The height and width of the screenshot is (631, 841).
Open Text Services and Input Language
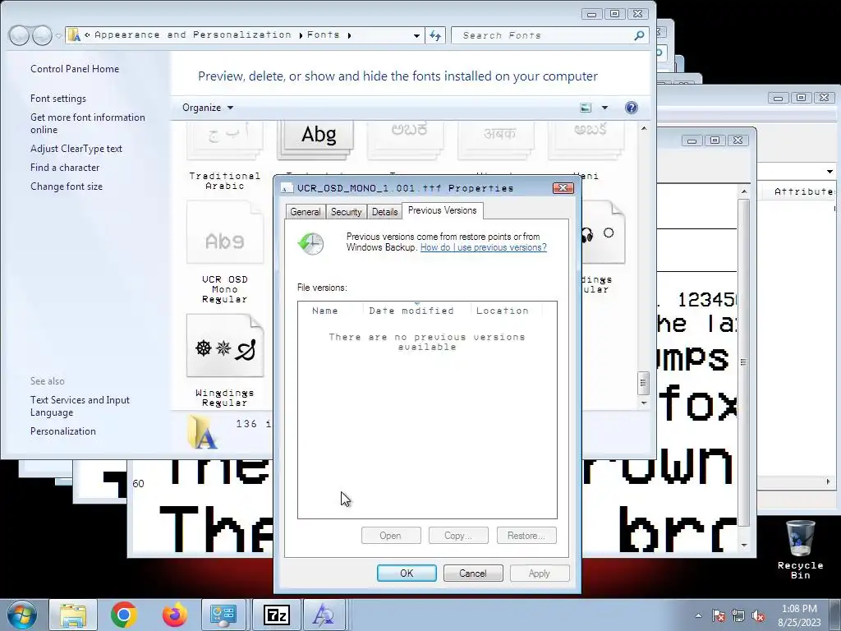click(x=80, y=406)
